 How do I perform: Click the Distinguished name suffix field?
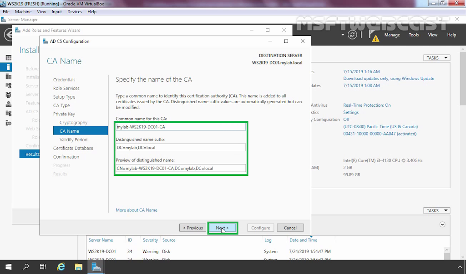181,148
